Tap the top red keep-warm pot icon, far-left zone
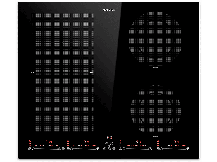The image size is (217, 162). pyautogui.click(x=30, y=141)
